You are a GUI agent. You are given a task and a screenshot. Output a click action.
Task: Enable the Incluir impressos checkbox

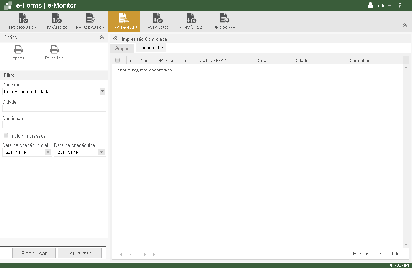click(6, 135)
